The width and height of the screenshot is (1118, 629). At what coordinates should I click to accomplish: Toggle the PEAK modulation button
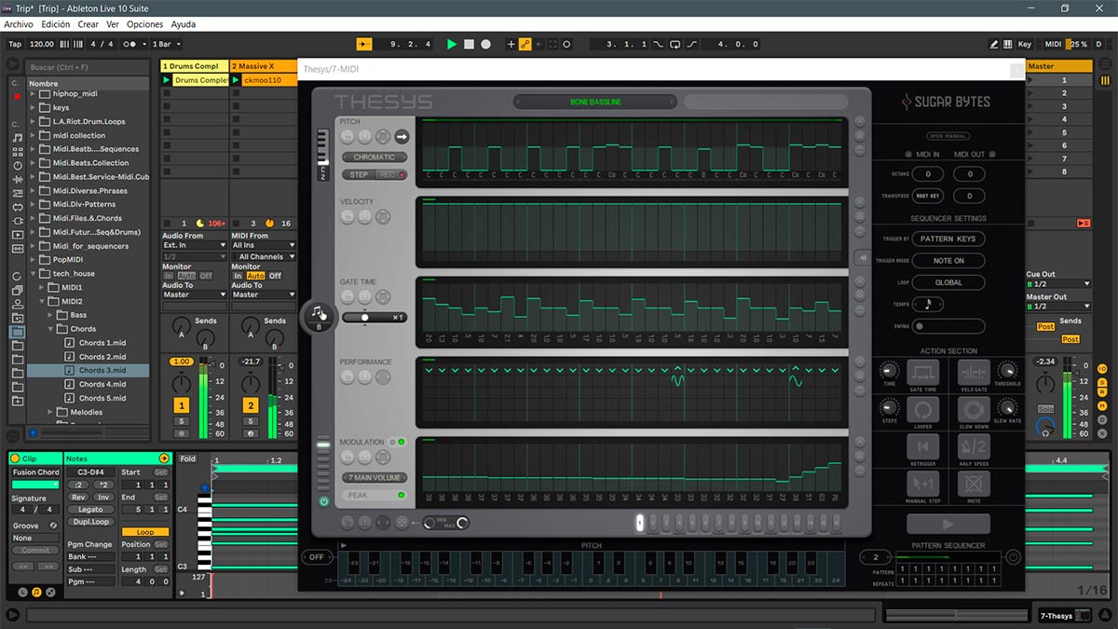pyautogui.click(x=375, y=496)
